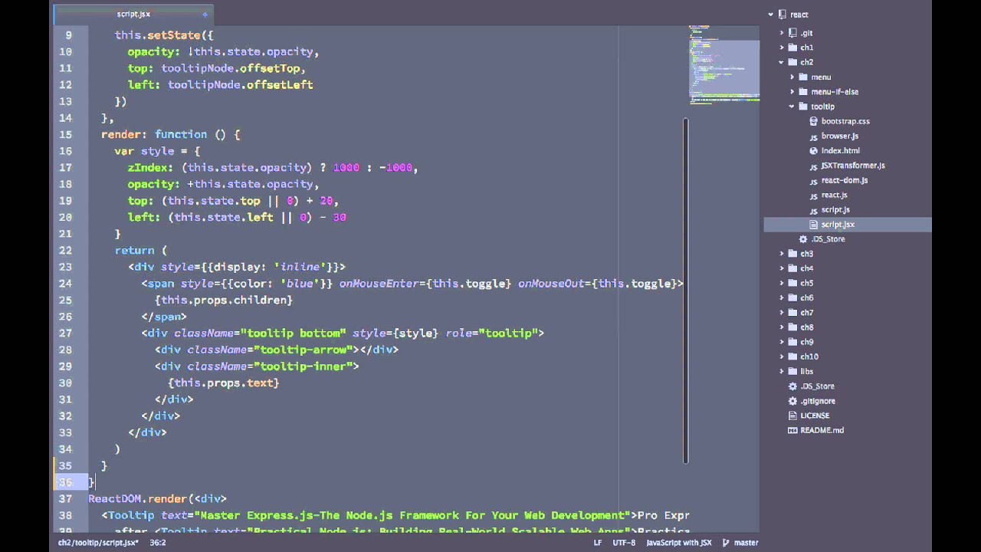Select the ch9 folder label
Screen dimensions: 981x552
pos(806,342)
